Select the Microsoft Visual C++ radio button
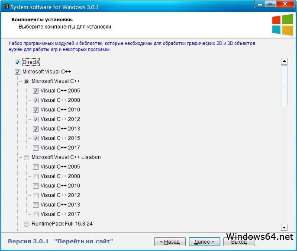This screenshot has height=251, width=297. [x=26, y=82]
